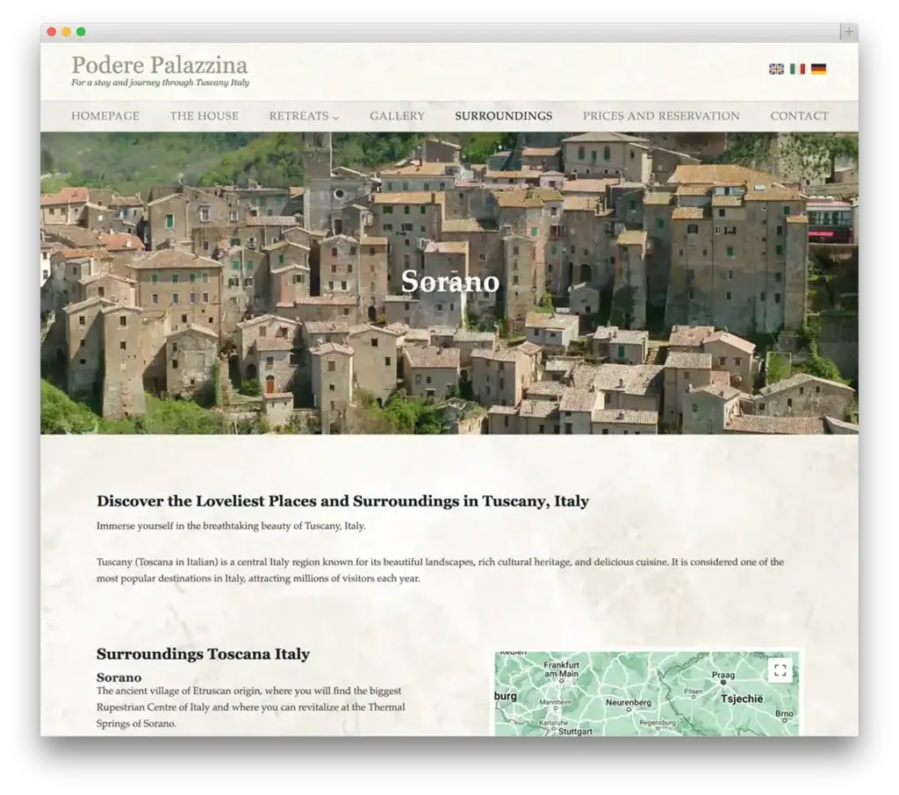
Task: Click the Sorano subheading in the text
Action: [x=119, y=677]
